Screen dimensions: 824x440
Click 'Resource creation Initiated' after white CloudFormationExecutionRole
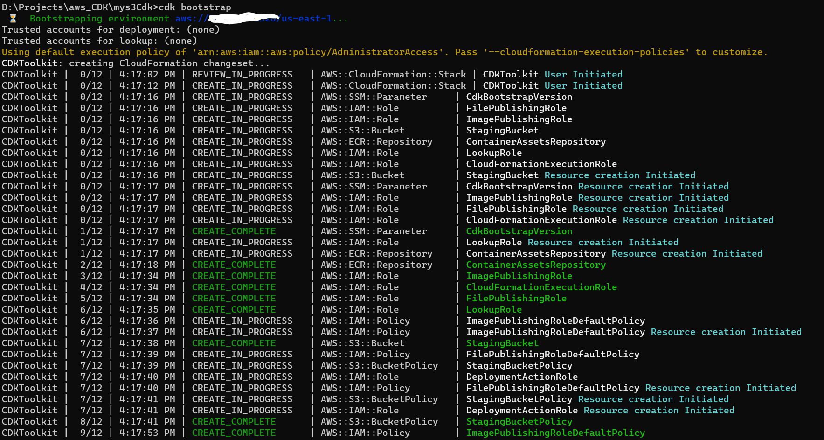(x=698, y=220)
